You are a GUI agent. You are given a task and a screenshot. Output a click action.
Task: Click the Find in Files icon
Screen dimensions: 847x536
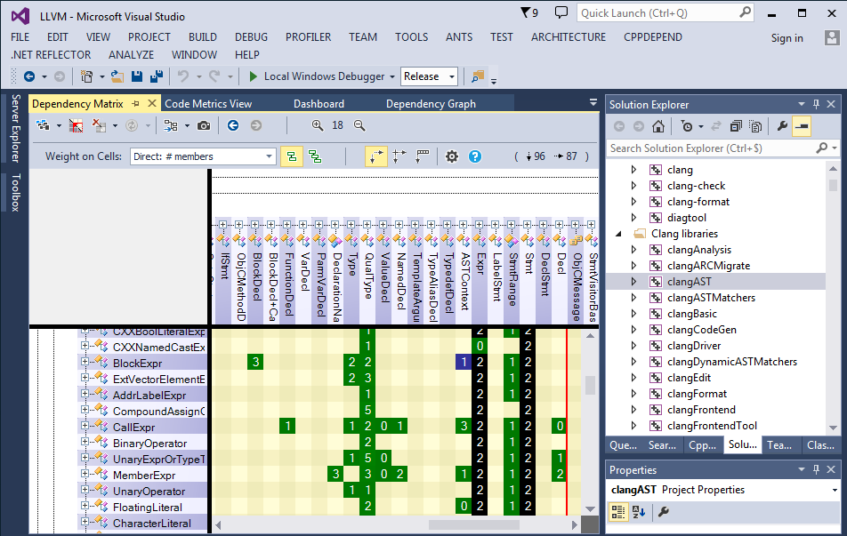[x=478, y=76]
